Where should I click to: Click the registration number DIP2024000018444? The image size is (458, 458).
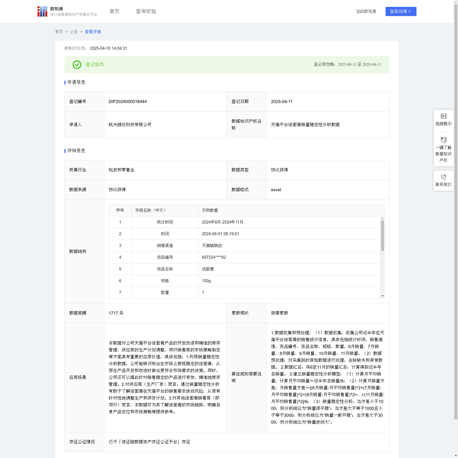point(128,102)
